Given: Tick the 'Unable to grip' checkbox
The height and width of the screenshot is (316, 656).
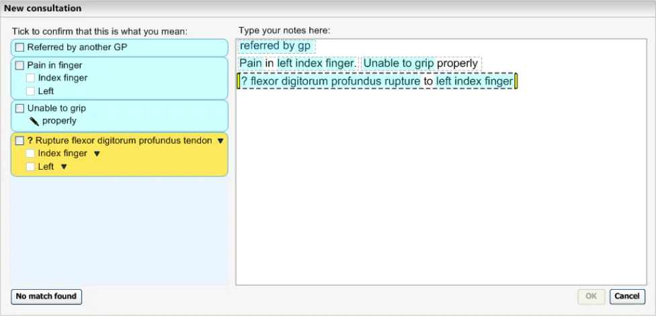Looking at the screenshot, I should tap(19, 109).
